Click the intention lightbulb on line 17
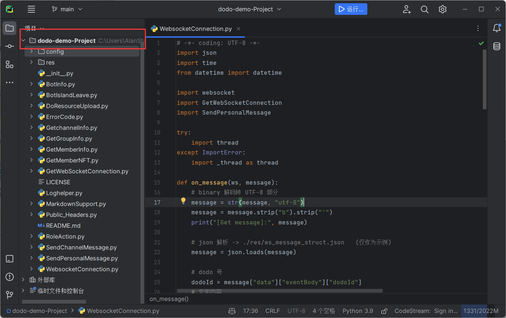Viewport: 506px width, 318px height. (x=183, y=201)
